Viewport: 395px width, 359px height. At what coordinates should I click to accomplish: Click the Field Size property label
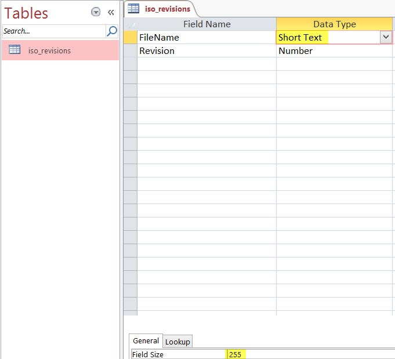coord(148,354)
